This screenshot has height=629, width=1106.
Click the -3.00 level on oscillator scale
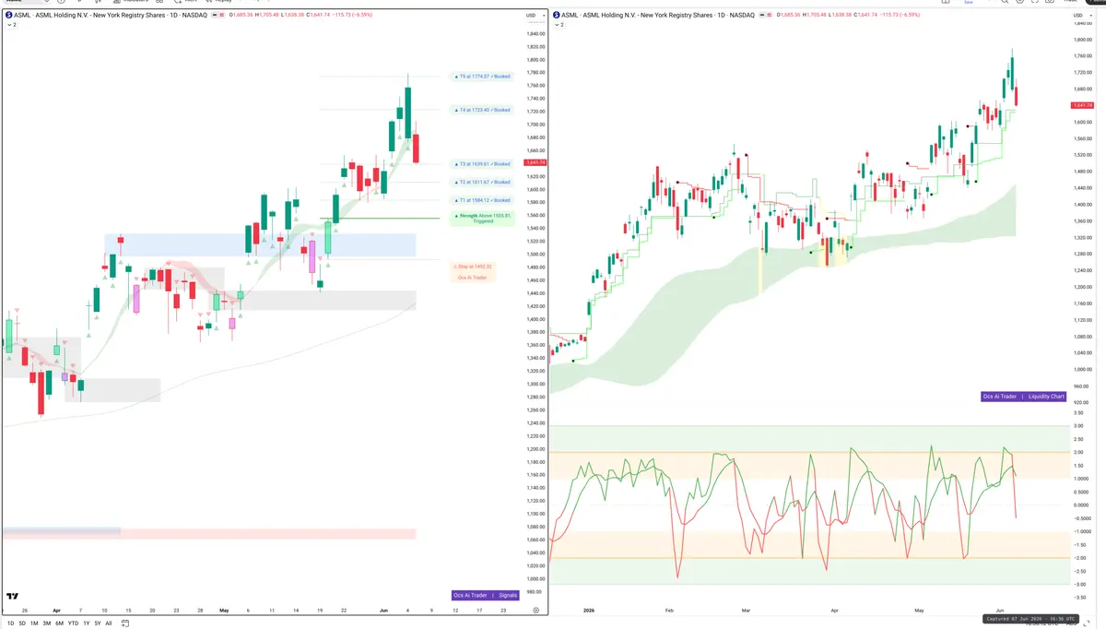pos(1079,584)
